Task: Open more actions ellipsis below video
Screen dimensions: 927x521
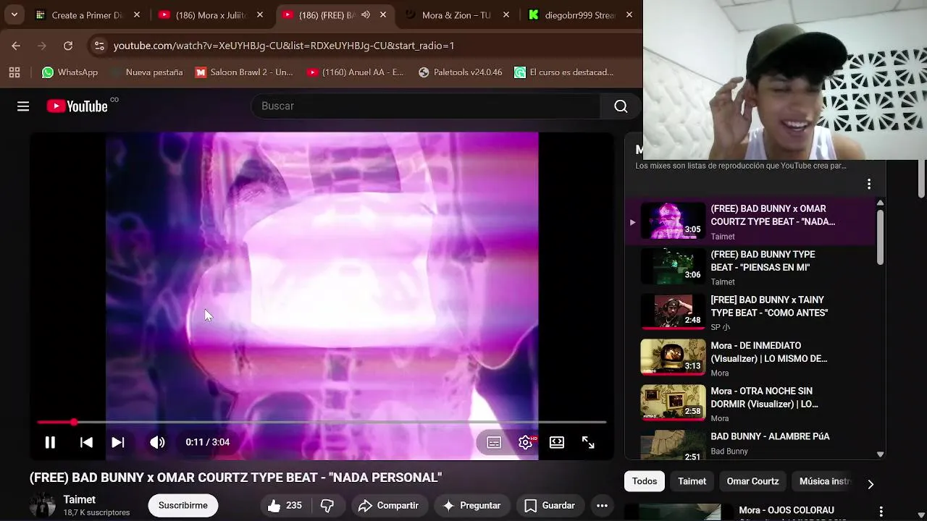Action: [x=602, y=505]
